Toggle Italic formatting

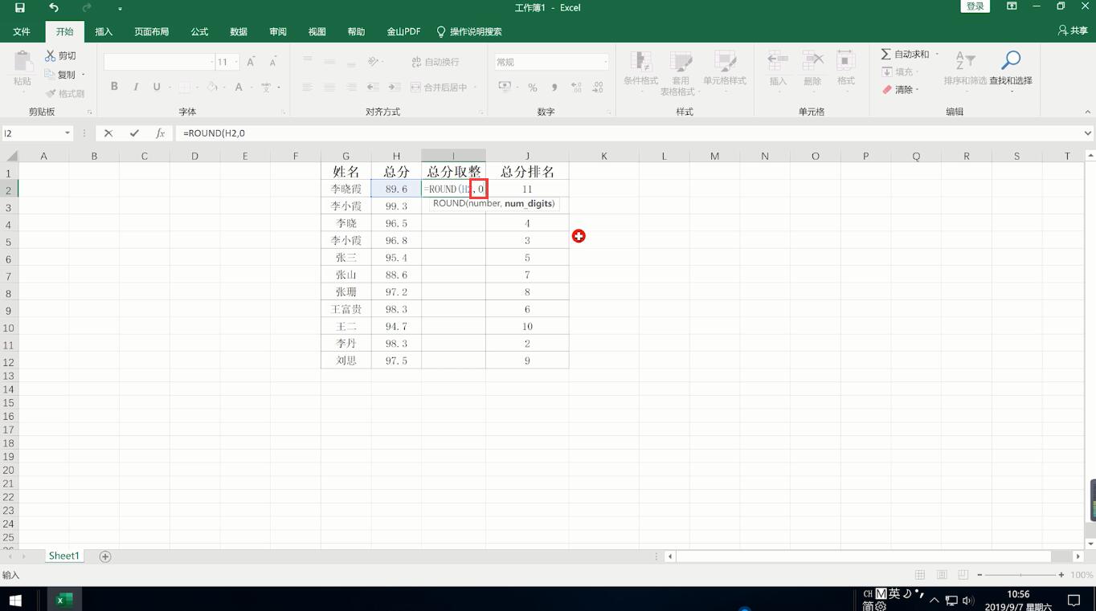click(135, 87)
